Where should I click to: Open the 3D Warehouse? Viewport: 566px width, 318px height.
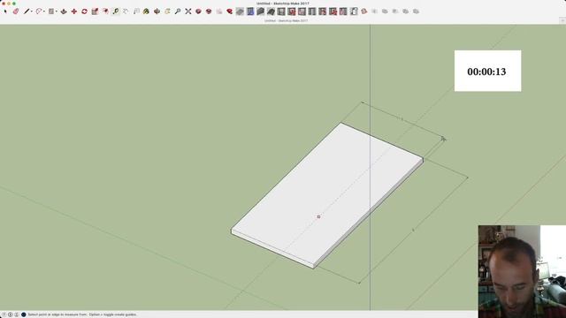pyautogui.click(x=198, y=11)
